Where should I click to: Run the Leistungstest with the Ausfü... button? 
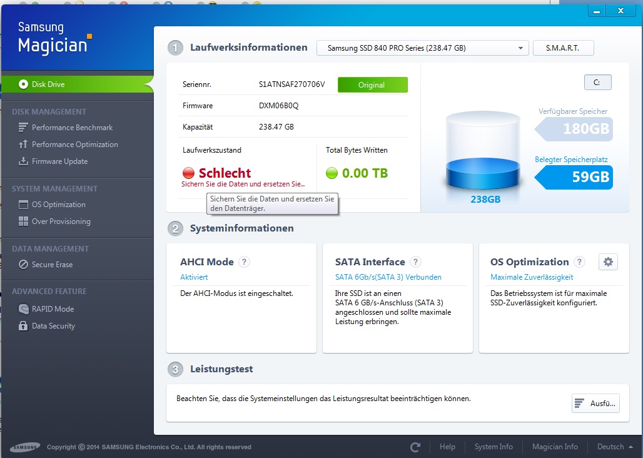[x=595, y=404]
